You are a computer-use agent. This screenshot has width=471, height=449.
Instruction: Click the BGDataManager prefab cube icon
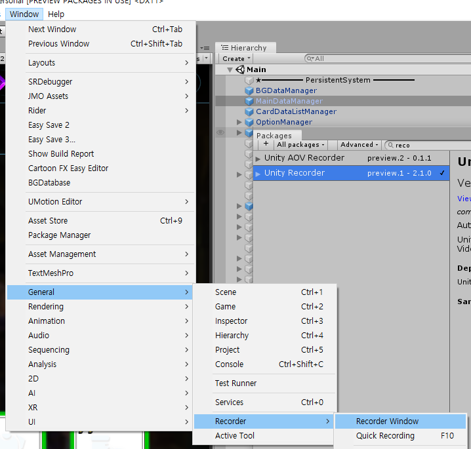coord(249,90)
